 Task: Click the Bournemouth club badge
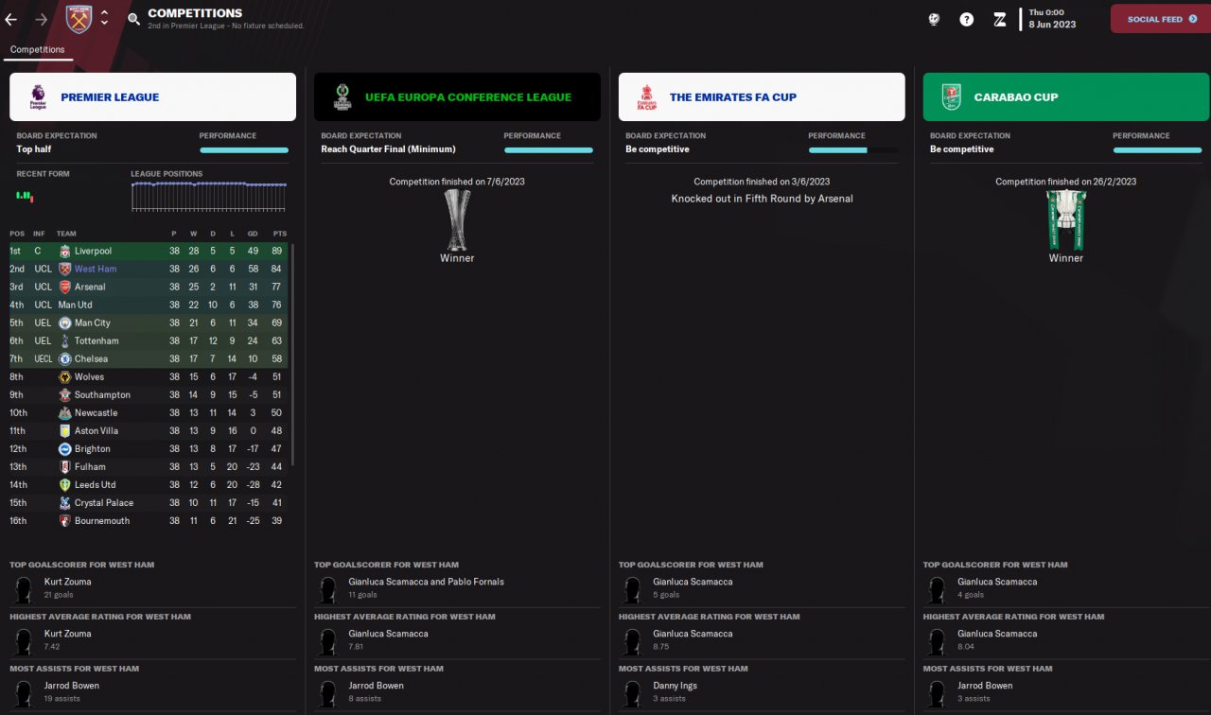(64, 520)
